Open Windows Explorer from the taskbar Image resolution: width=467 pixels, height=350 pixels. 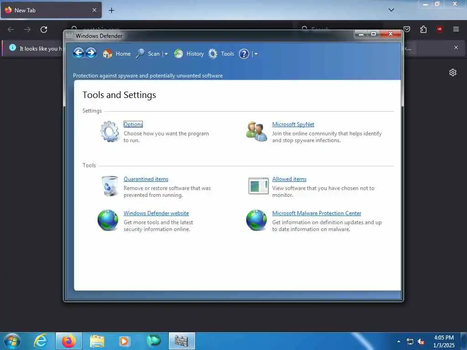(97, 341)
